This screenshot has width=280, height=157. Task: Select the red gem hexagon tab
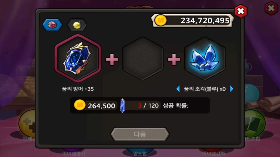(52, 24)
